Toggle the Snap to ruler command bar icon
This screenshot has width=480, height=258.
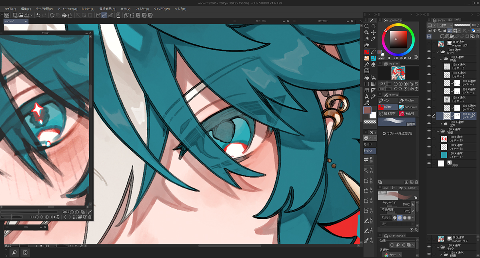click(98, 15)
